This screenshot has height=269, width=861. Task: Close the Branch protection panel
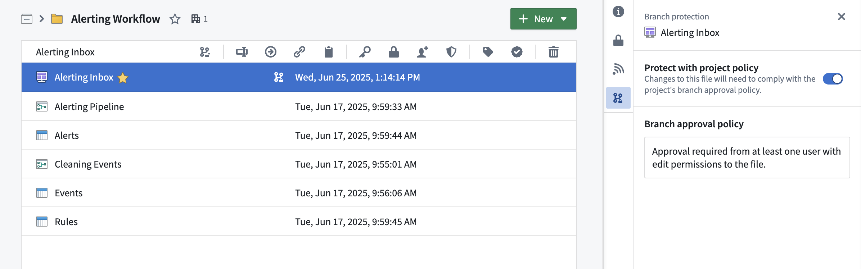(841, 17)
